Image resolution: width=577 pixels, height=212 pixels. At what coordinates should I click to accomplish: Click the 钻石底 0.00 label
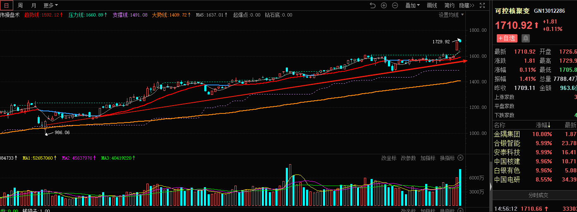point(278,15)
